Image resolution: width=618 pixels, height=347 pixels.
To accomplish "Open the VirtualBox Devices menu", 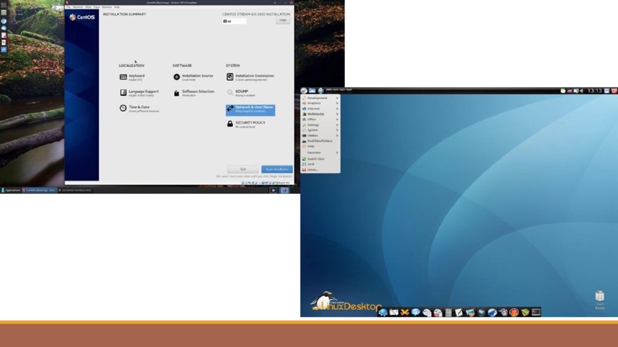I will pyautogui.click(x=107, y=7).
